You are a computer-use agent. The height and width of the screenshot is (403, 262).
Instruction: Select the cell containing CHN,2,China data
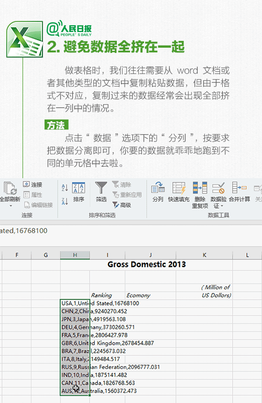tap(75, 311)
